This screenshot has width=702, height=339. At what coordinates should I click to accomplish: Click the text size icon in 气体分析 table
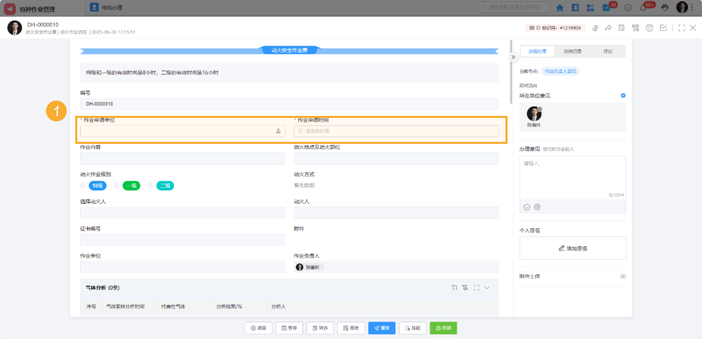click(x=454, y=288)
